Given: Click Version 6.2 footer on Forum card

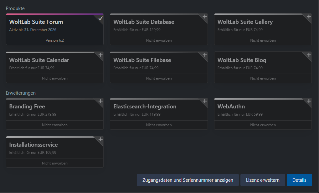Looking at the screenshot, I should pos(55,40).
